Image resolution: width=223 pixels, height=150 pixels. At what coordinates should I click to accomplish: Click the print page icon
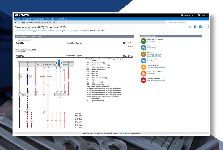click(x=191, y=27)
